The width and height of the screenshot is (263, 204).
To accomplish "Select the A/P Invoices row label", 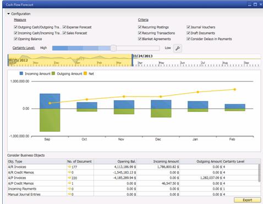I will click(x=17, y=178).
